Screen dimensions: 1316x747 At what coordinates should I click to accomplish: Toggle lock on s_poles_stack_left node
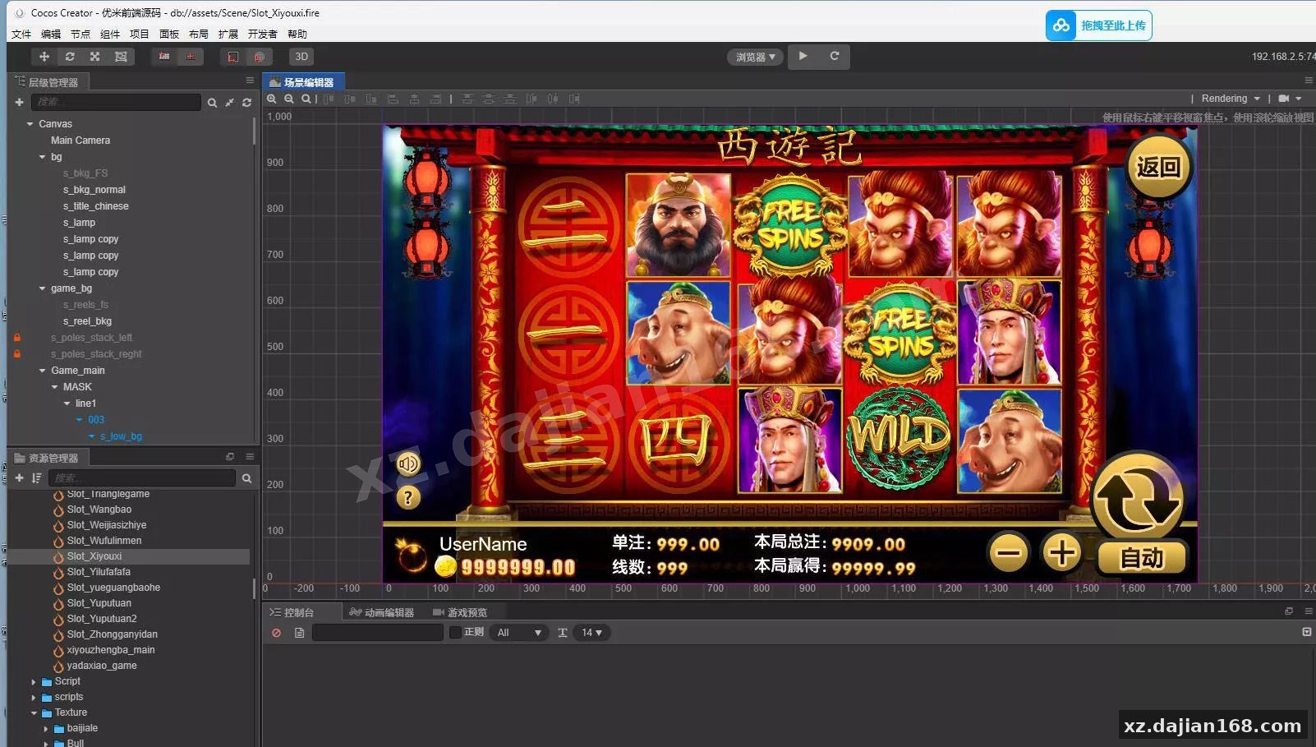[17, 338]
